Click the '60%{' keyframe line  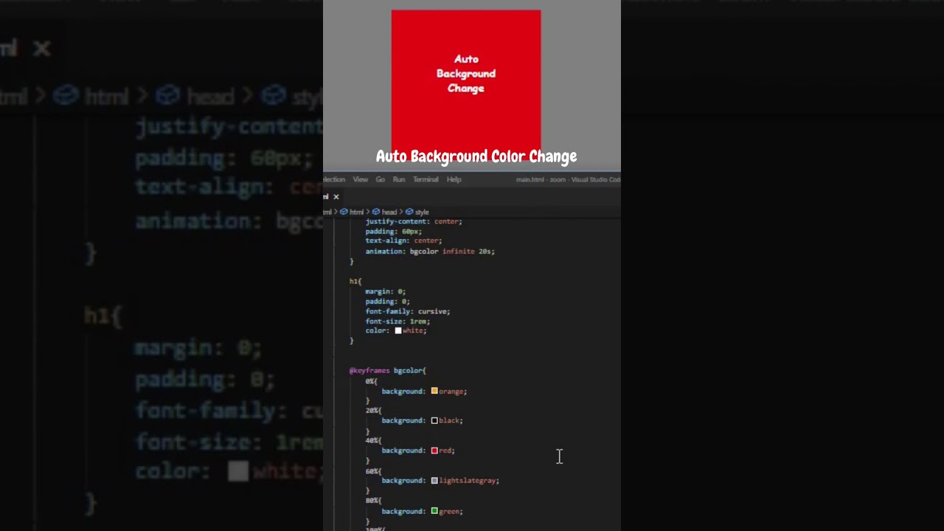373,471
